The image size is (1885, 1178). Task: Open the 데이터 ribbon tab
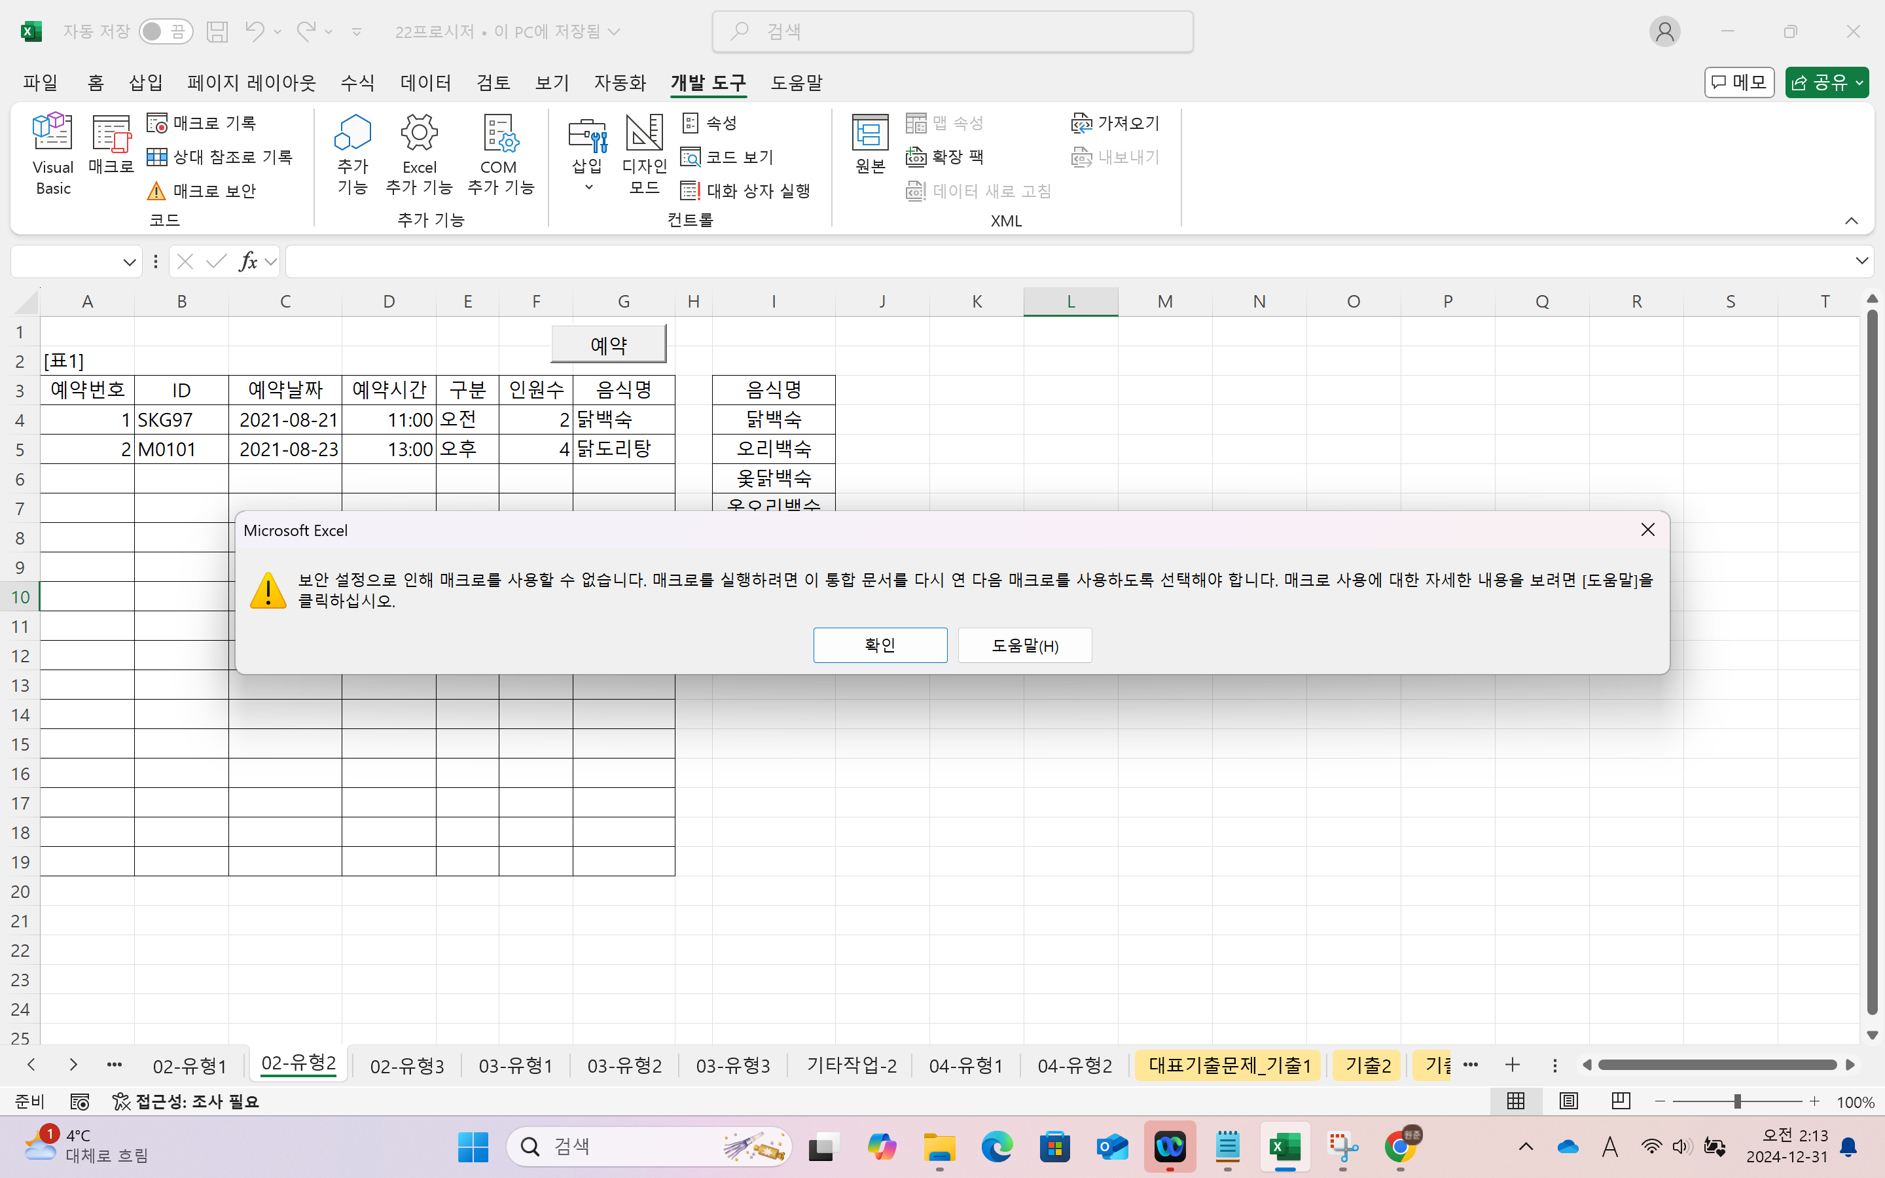pos(425,82)
